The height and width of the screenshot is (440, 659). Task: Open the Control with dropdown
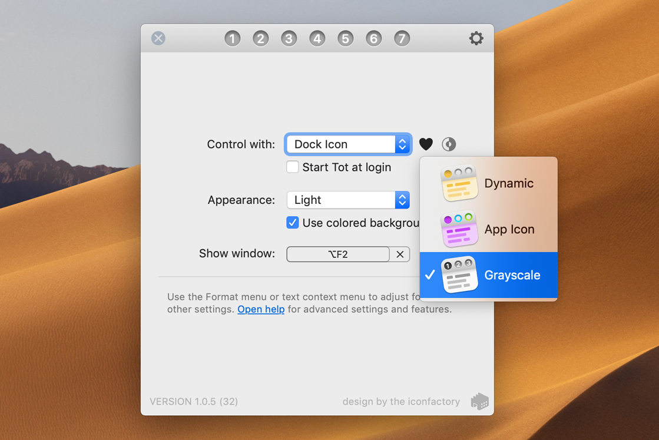(x=348, y=144)
